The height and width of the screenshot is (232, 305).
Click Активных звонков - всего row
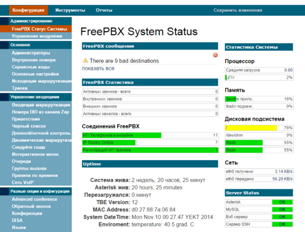click(150, 92)
